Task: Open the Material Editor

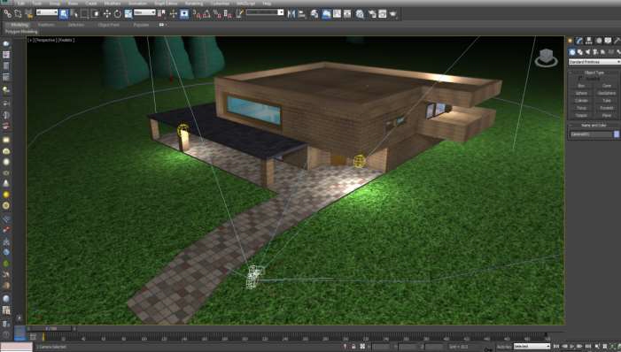Action: tap(360, 14)
